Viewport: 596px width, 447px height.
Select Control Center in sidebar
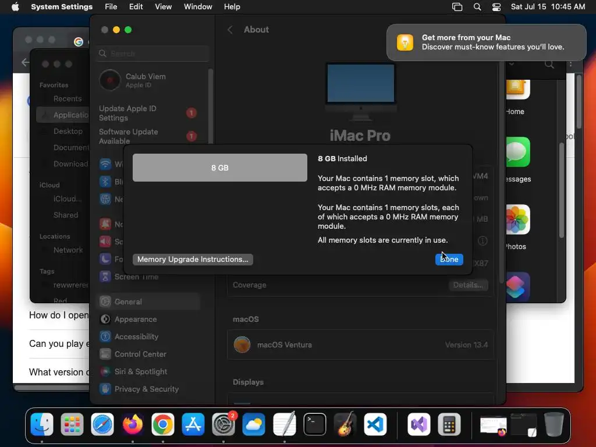(x=148, y=354)
